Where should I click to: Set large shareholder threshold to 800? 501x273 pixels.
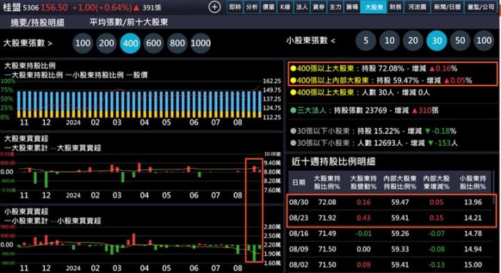(177, 43)
